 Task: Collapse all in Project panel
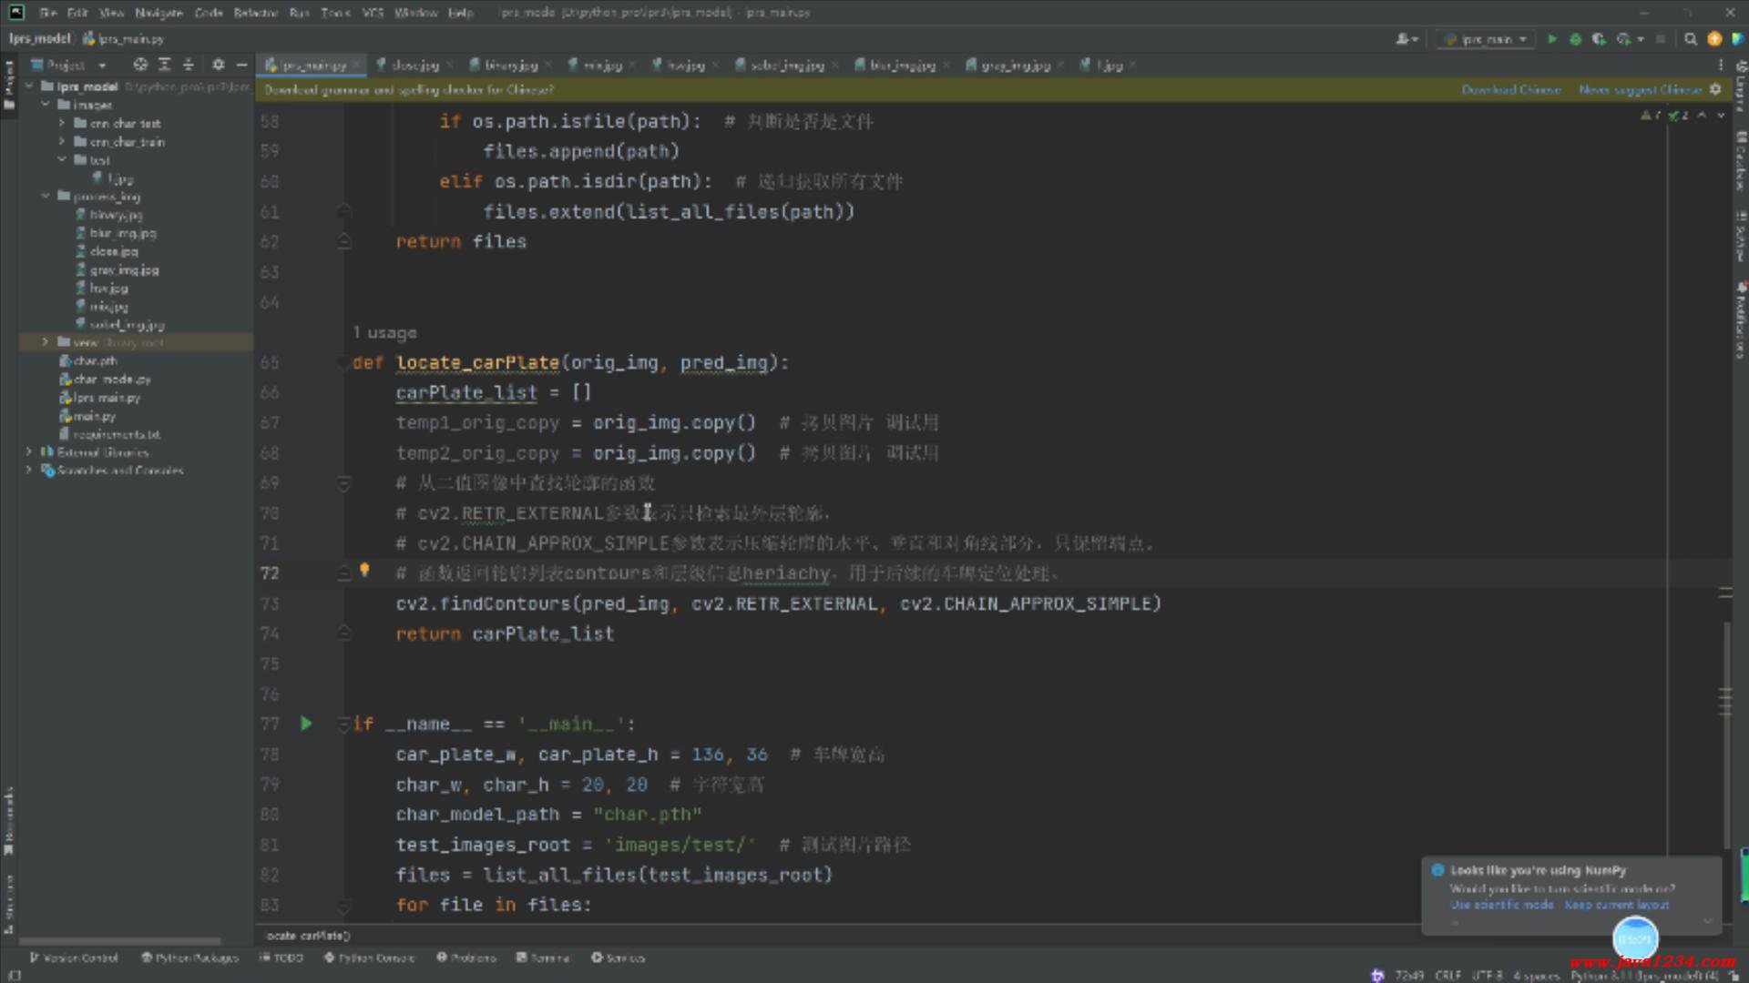[189, 65]
